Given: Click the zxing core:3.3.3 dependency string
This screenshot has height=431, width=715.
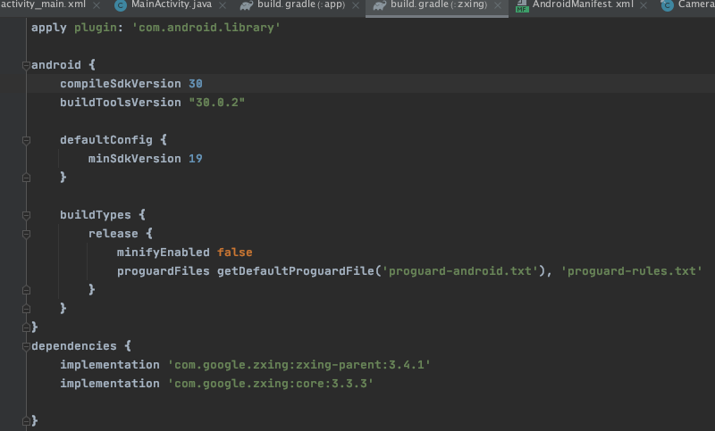Looking at the screenshot, I should pyautogui.click(x=271, y=384).
